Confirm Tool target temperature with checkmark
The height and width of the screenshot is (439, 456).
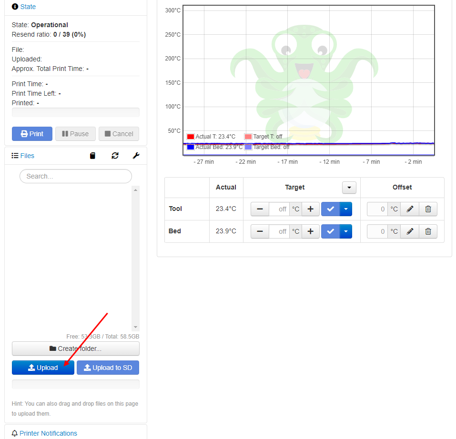coord(330,209)
